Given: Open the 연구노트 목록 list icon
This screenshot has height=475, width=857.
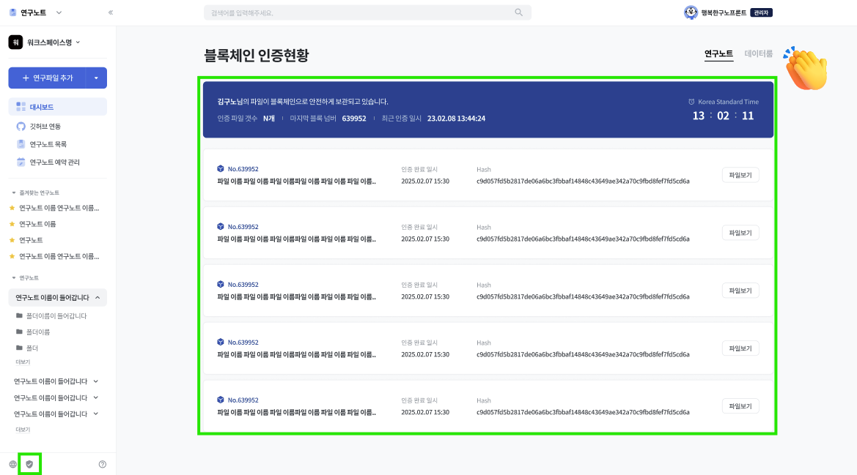Looking at the screenshot, I should pyautogui.click(x=21, y=144).
